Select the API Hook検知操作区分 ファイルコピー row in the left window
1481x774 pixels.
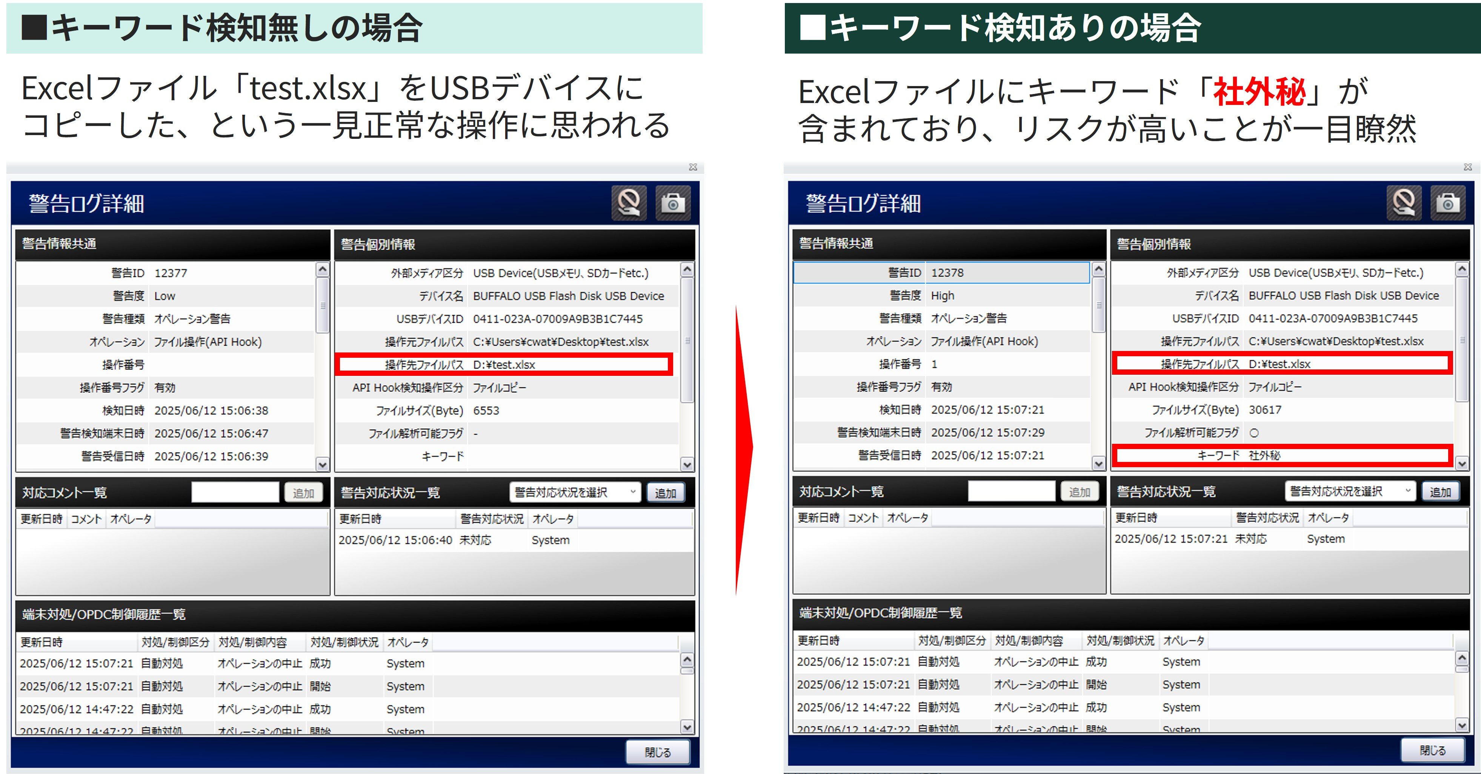tap(507, 388)
